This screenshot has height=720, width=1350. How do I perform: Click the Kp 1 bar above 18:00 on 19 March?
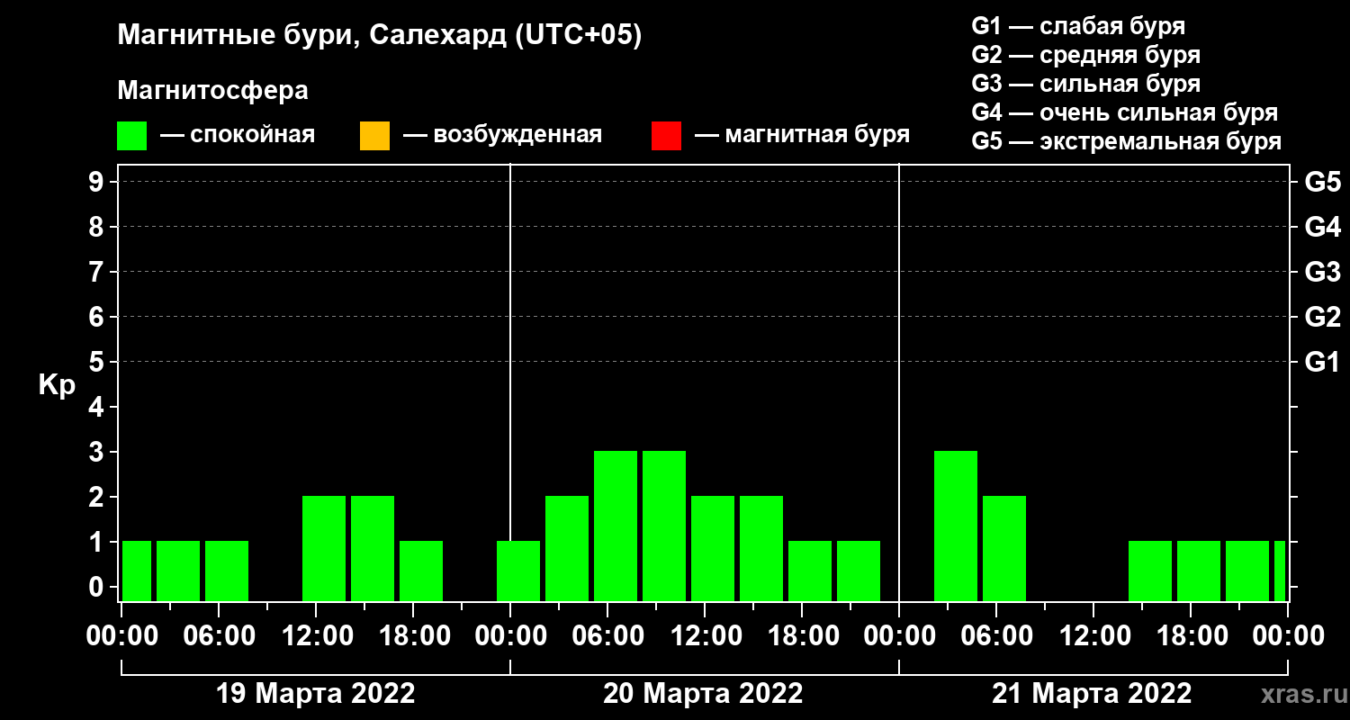pyautogui.click(x=421, y=571)
